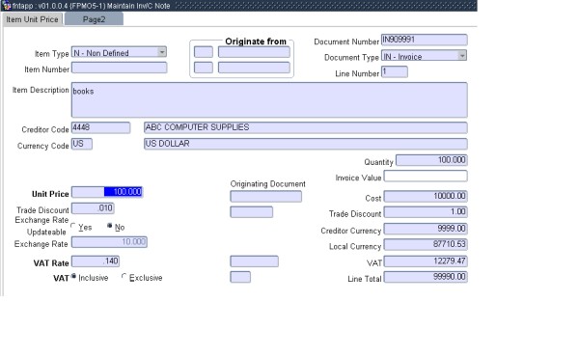579x357 pixels.
Task: Click first small Originate from code field
Action: [204, 52]
